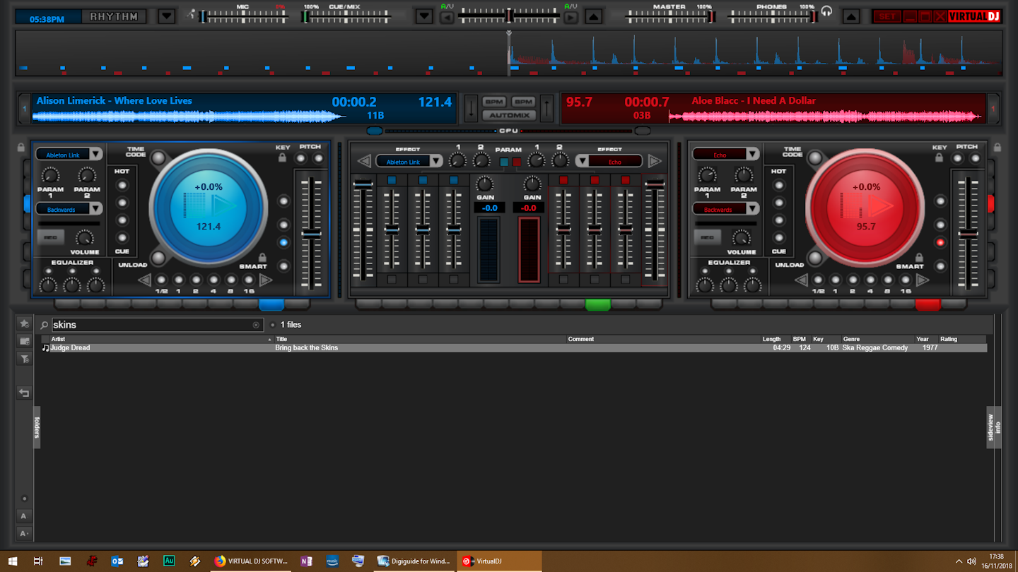
Task: Open the folders side tab
Action: [x=37, y=427]
